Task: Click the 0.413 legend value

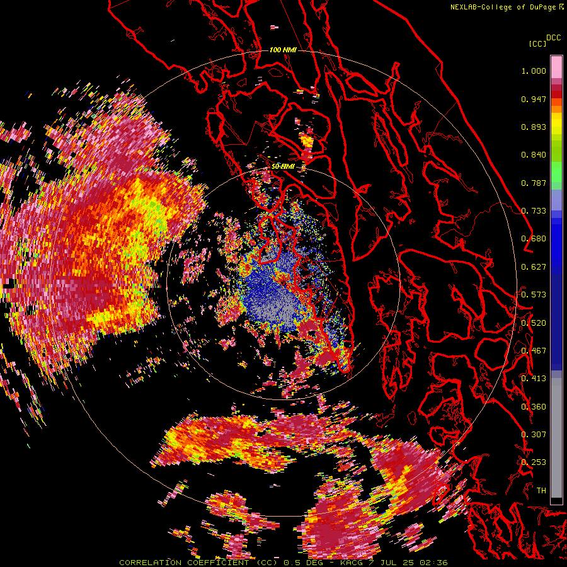Action: (534, 379)
